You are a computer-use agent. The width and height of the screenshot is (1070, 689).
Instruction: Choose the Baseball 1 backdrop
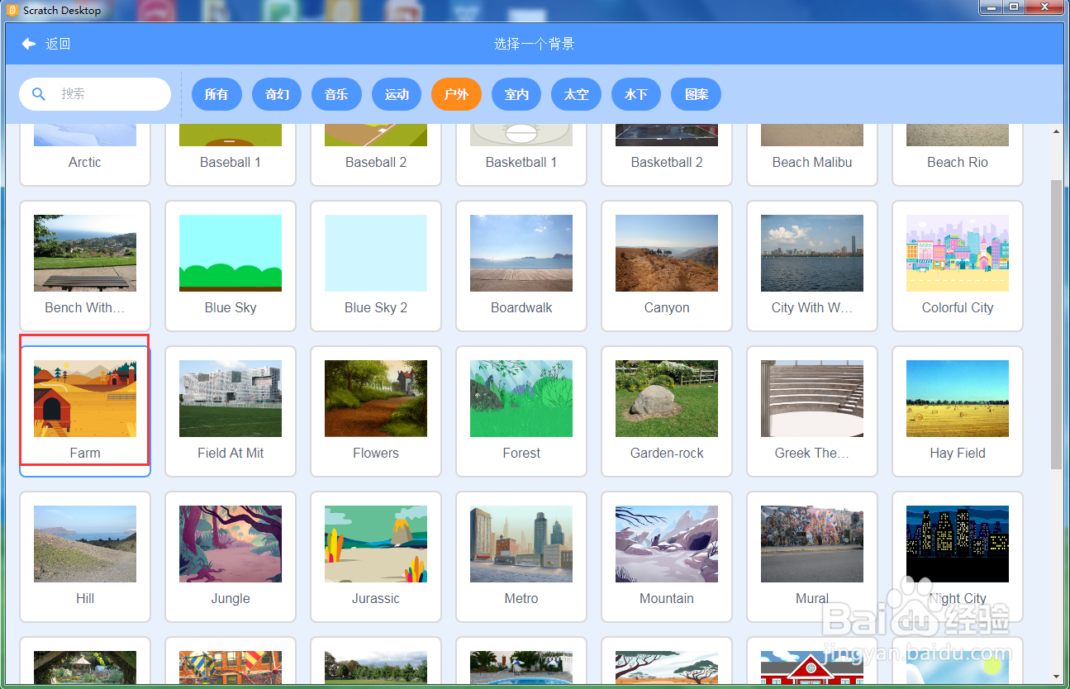231,154
